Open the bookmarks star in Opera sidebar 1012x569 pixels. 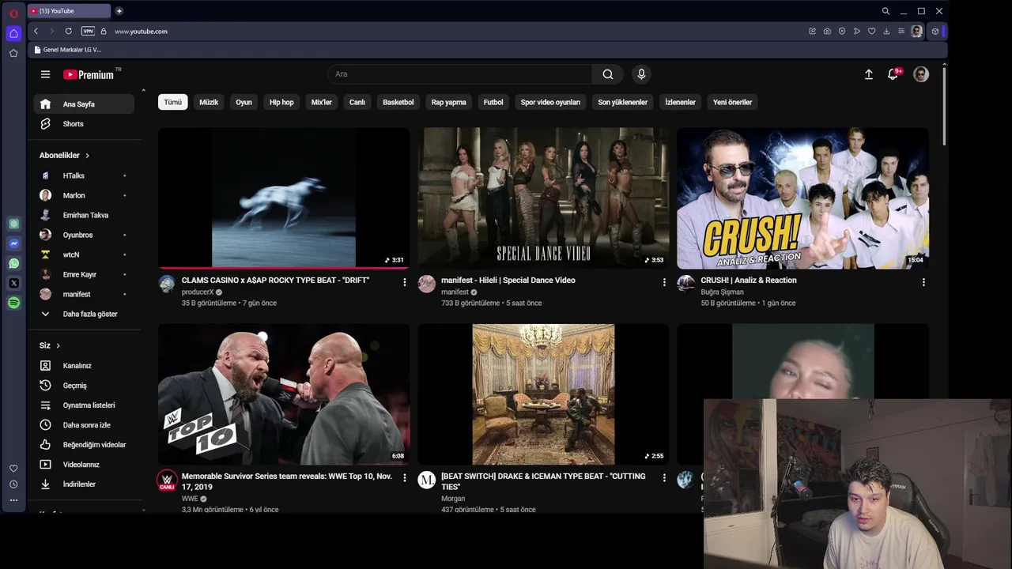point(13,53)
